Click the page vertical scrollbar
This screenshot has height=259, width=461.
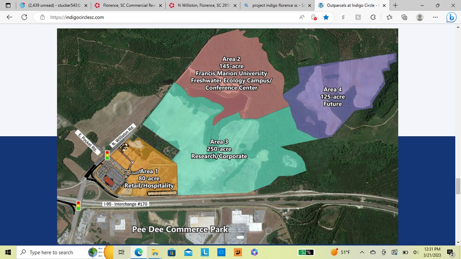458,185
